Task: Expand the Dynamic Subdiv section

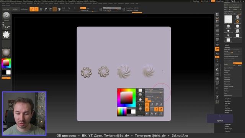Action: click(229, 68)
